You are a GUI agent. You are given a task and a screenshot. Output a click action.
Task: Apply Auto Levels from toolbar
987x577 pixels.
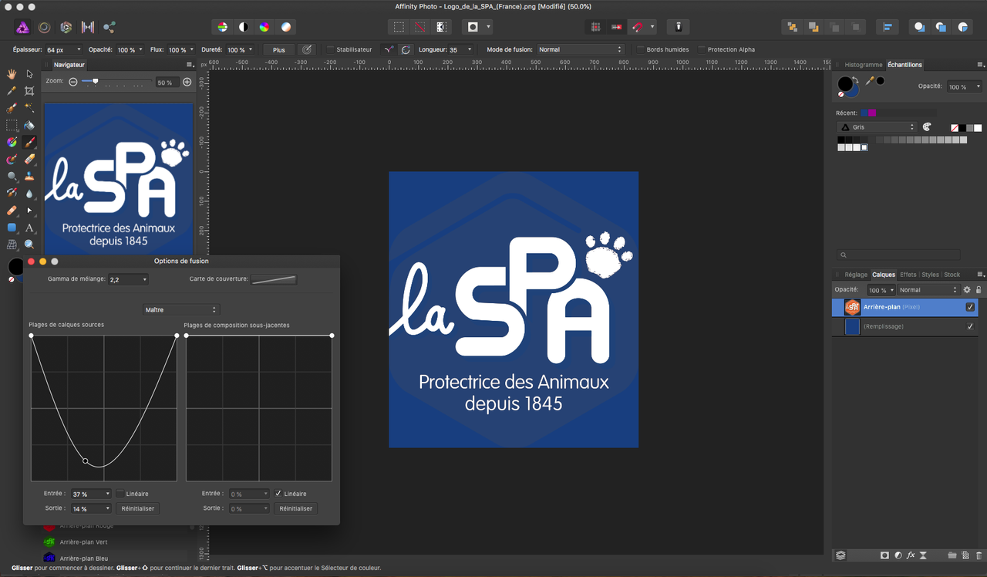pos(223,27)
